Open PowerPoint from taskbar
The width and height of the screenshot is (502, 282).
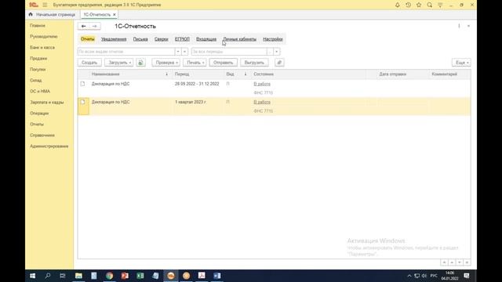125,276
